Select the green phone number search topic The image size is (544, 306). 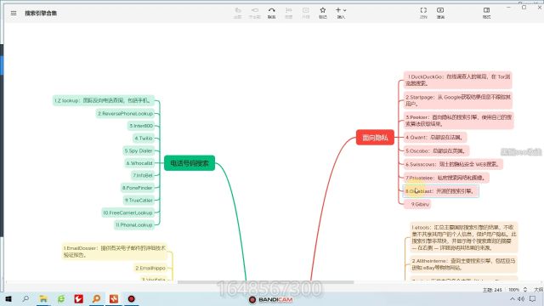click(x=190, y=163)
